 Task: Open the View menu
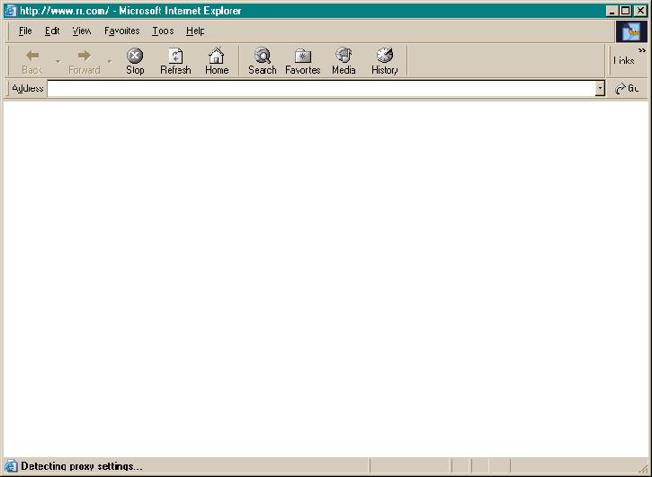[82, 31]
